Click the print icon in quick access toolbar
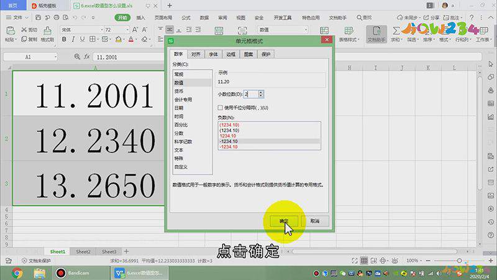 57,17
